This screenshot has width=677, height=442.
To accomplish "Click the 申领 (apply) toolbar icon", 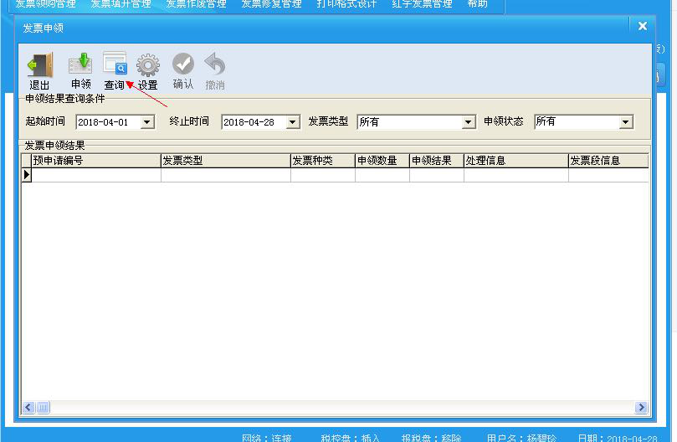I will point(80,66).
